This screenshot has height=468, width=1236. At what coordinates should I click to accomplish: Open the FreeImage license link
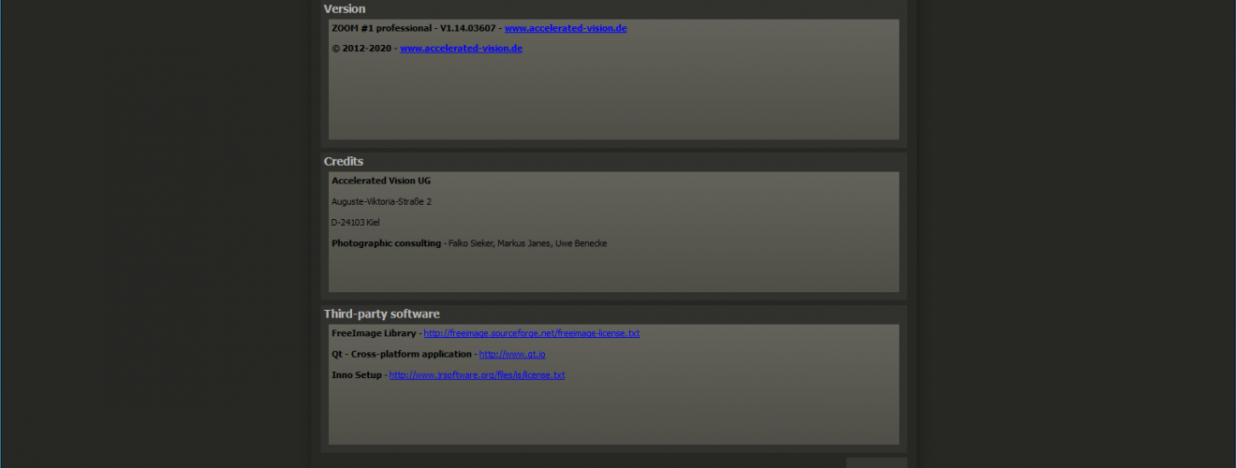point(532,333)
